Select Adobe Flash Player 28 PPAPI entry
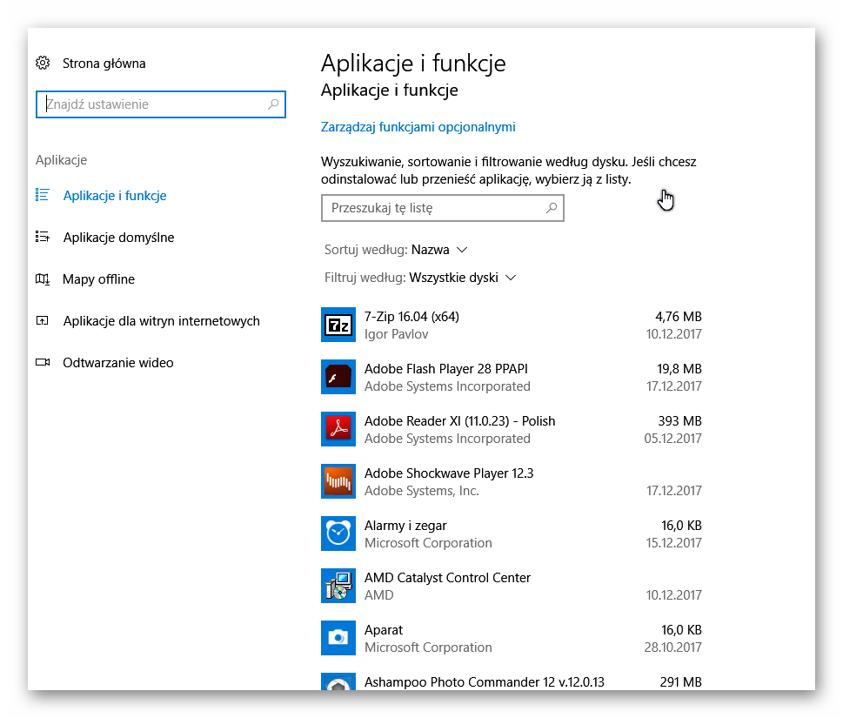Viewport: 843px width, 718px height. pos(512,377)
